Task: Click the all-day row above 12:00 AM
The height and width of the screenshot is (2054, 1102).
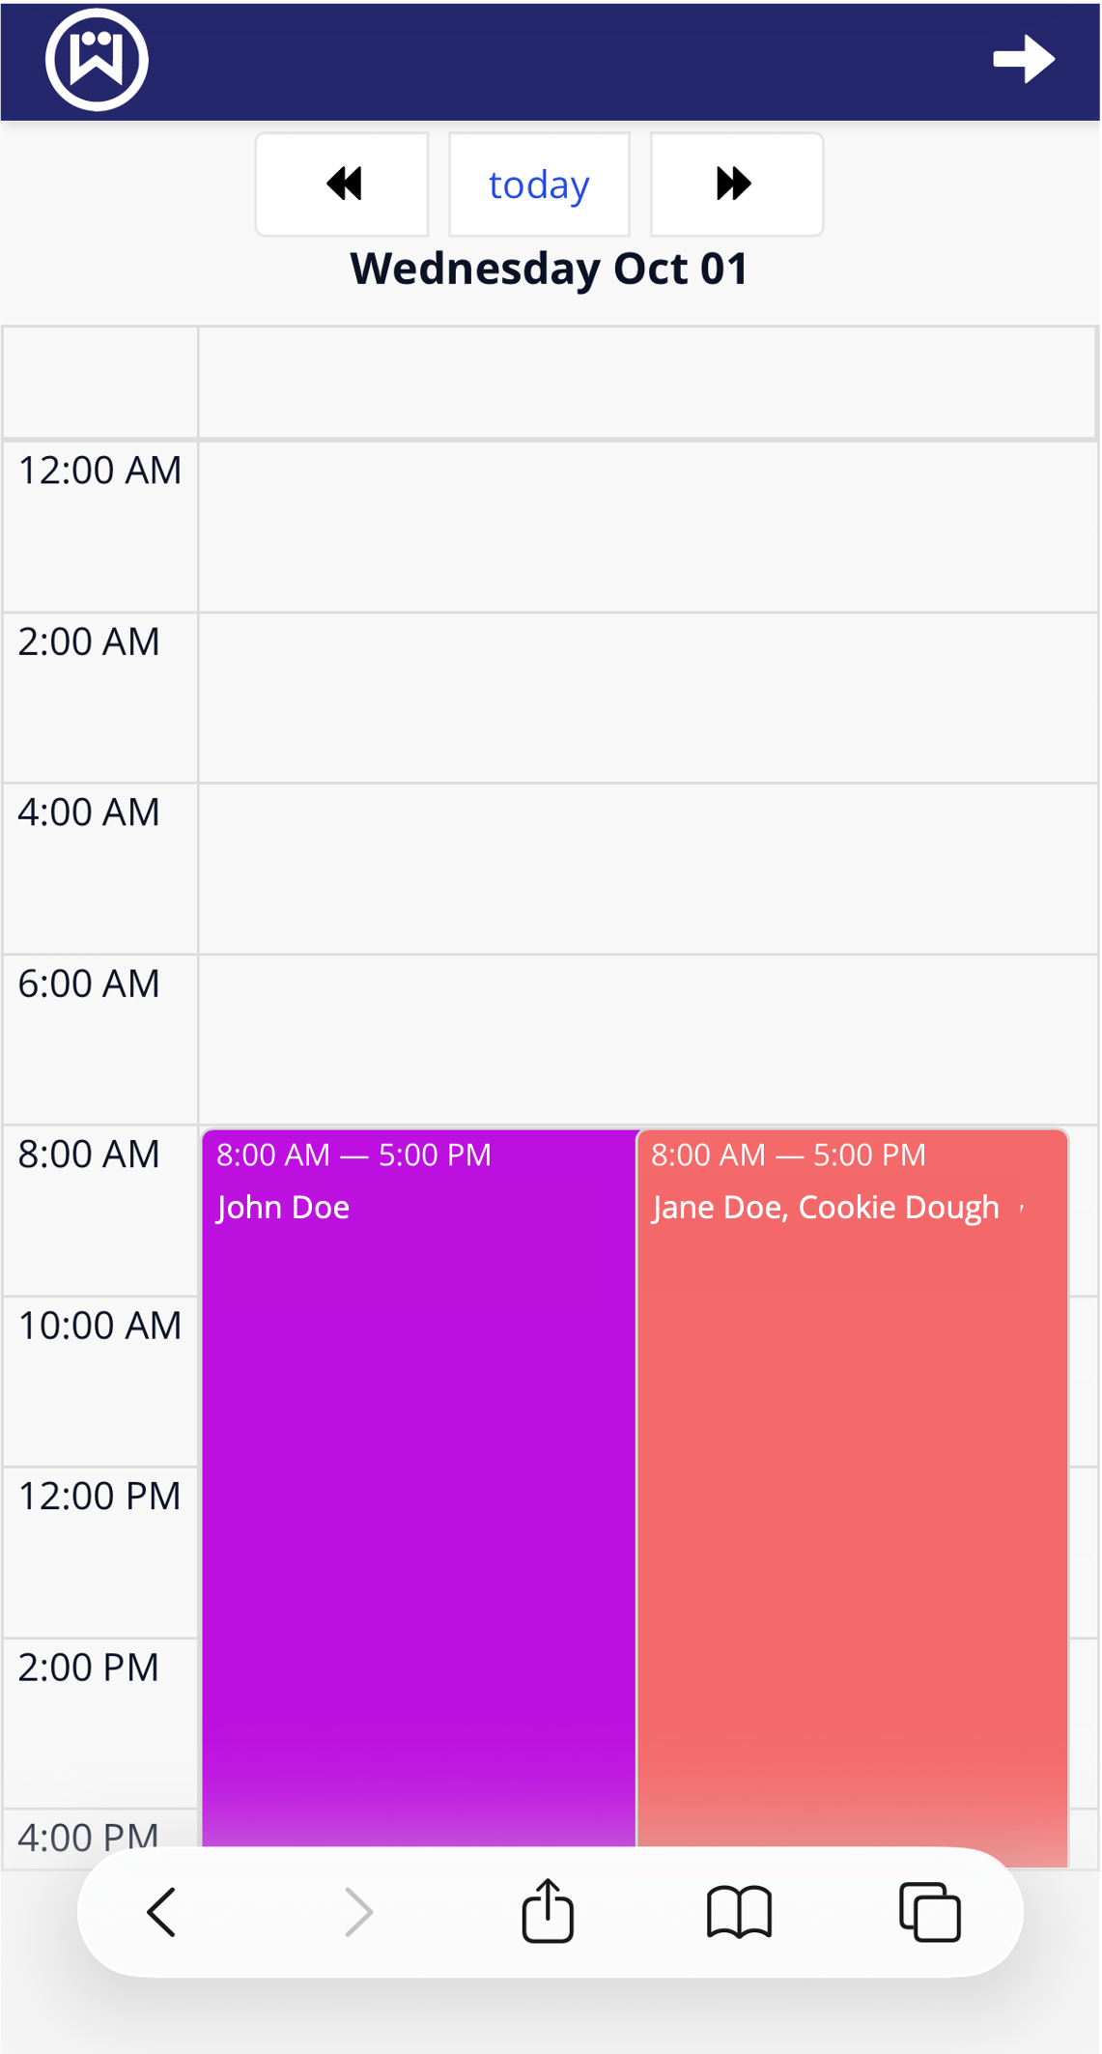Action: pos(647,383)
